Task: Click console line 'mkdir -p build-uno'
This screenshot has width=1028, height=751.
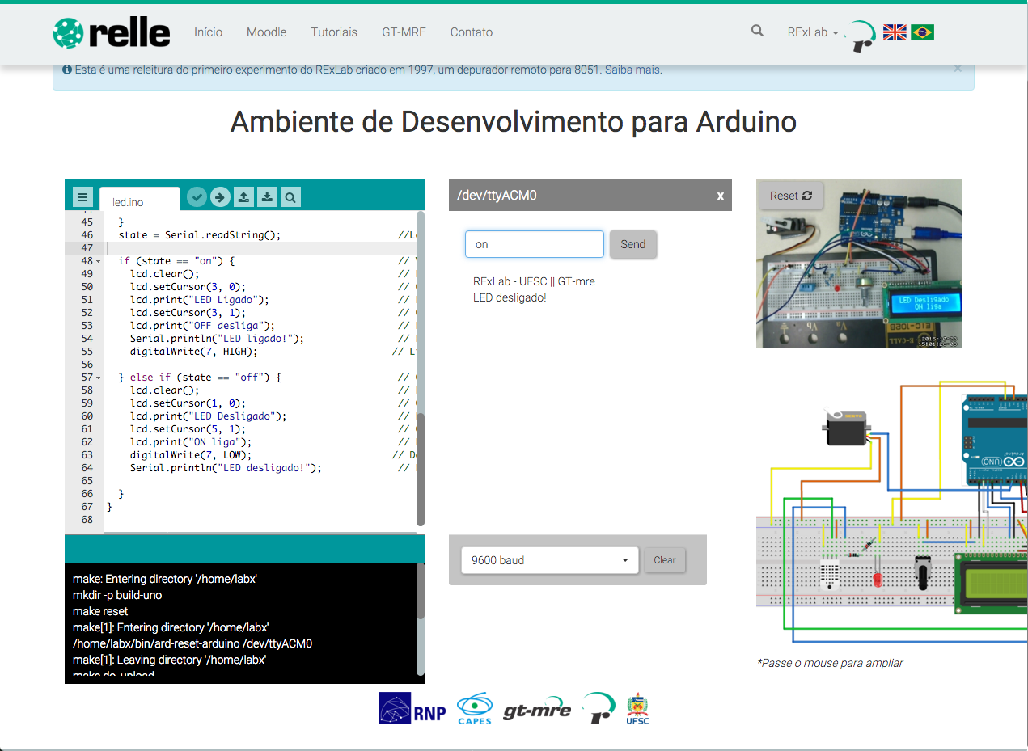Action: coord(117,595)
